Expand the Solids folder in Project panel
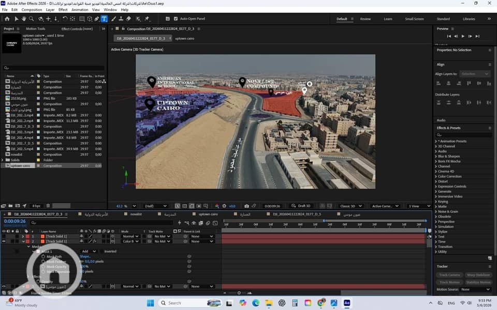The width and height of the screenshot is (497, 310). [x=3, y=160]
